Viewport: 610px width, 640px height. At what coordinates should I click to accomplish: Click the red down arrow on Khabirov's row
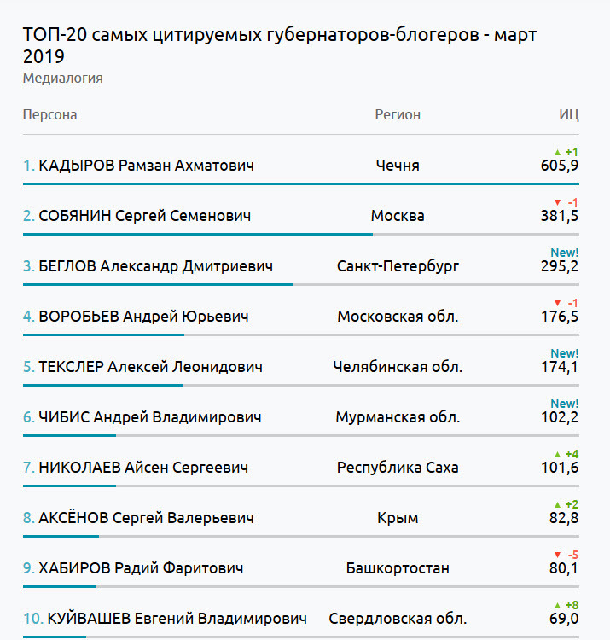[x=558, y=555]
